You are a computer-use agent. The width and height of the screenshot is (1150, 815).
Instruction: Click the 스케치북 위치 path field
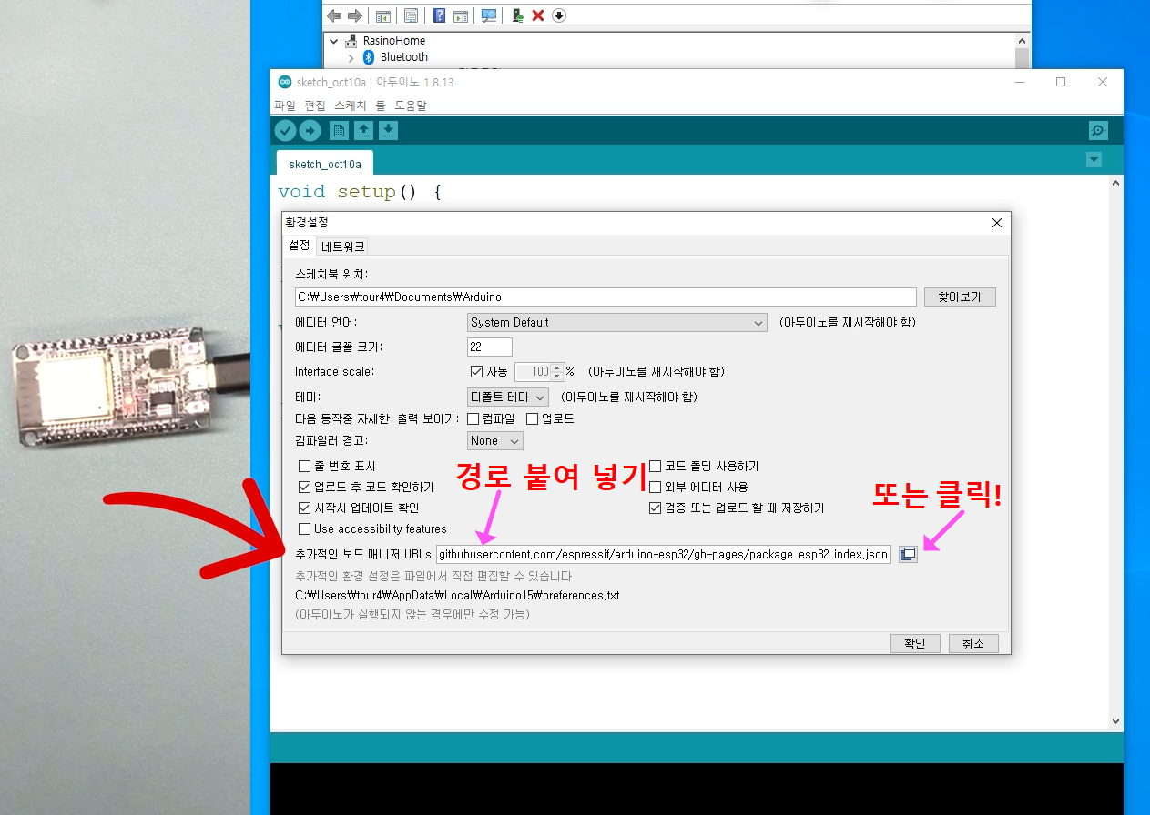605,297
